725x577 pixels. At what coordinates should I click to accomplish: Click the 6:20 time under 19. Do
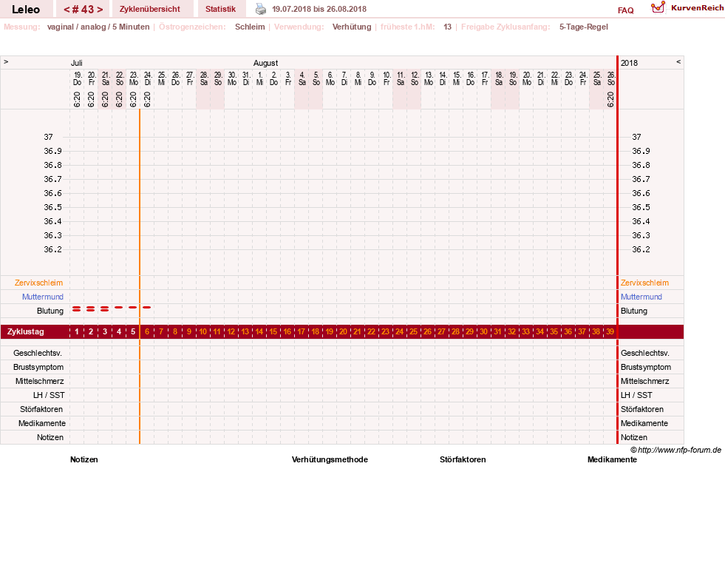tap(77, 99)
